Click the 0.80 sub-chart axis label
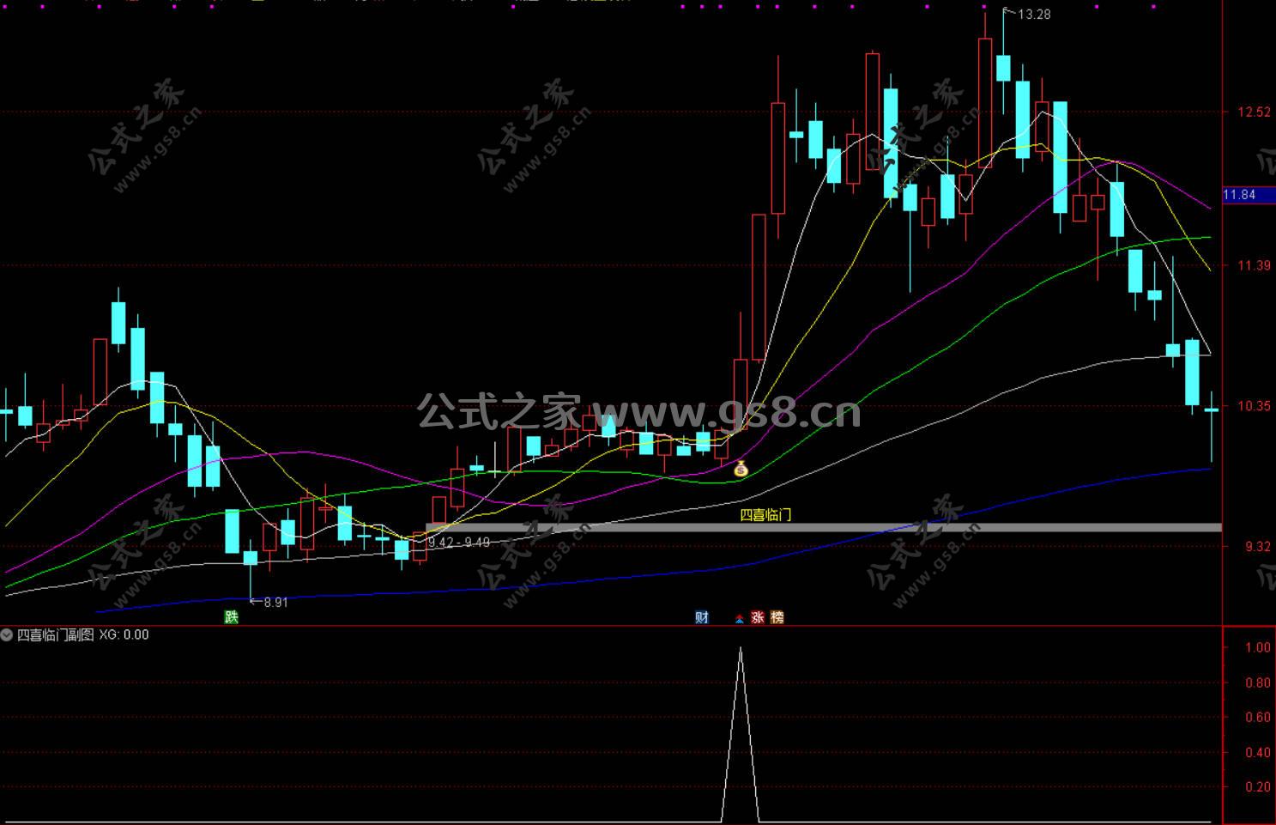 1258,683
